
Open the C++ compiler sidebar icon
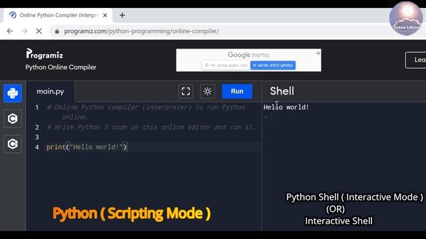[x=13, y=144]
